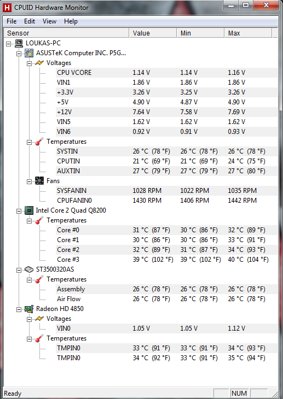Click the LOUKAS-PC label
This screenshot has width=283, height=399.
[x=43, y=43]
